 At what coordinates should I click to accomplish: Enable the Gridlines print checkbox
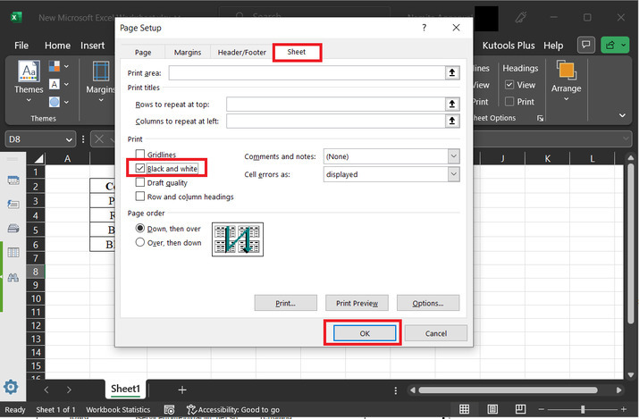(x=139, y=155)
